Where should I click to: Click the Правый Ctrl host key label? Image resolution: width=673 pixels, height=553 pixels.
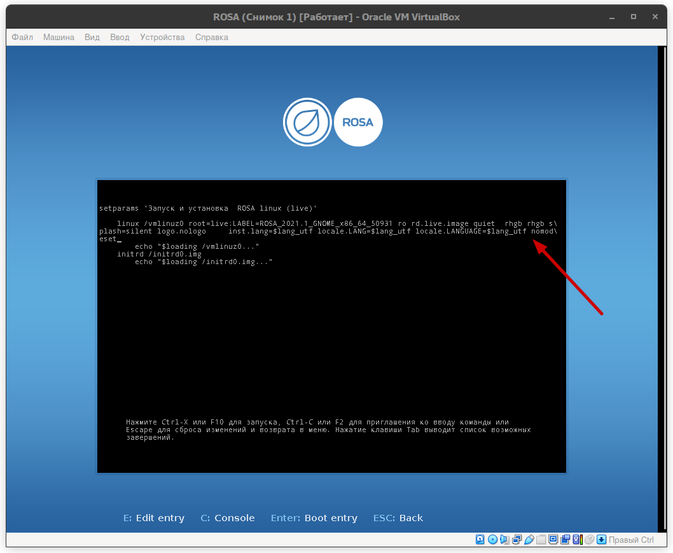tap(631, 540)
